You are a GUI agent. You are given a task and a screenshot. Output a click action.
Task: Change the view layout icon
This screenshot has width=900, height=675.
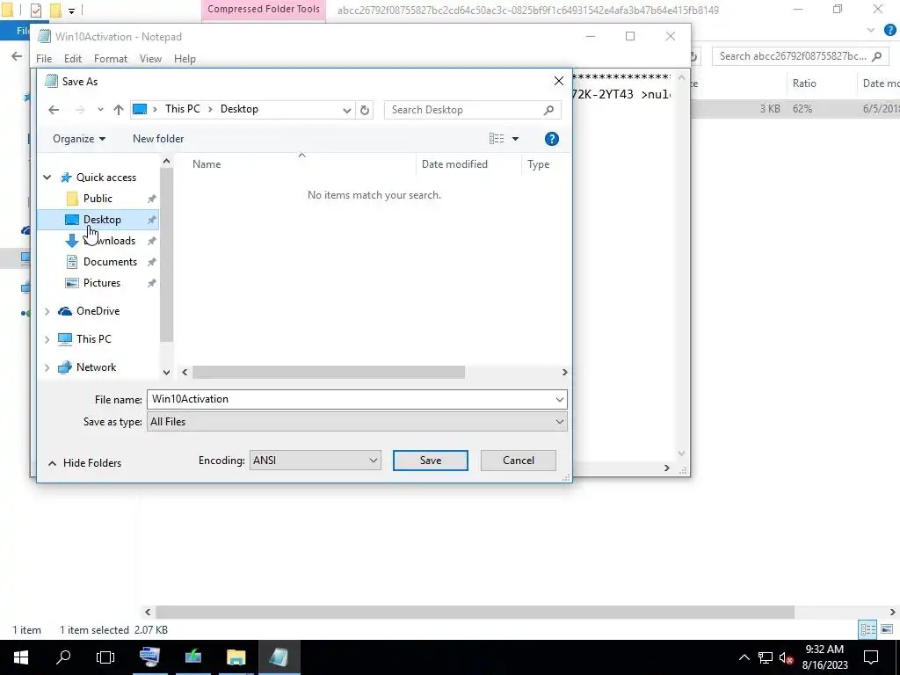(x=497, y=139)
